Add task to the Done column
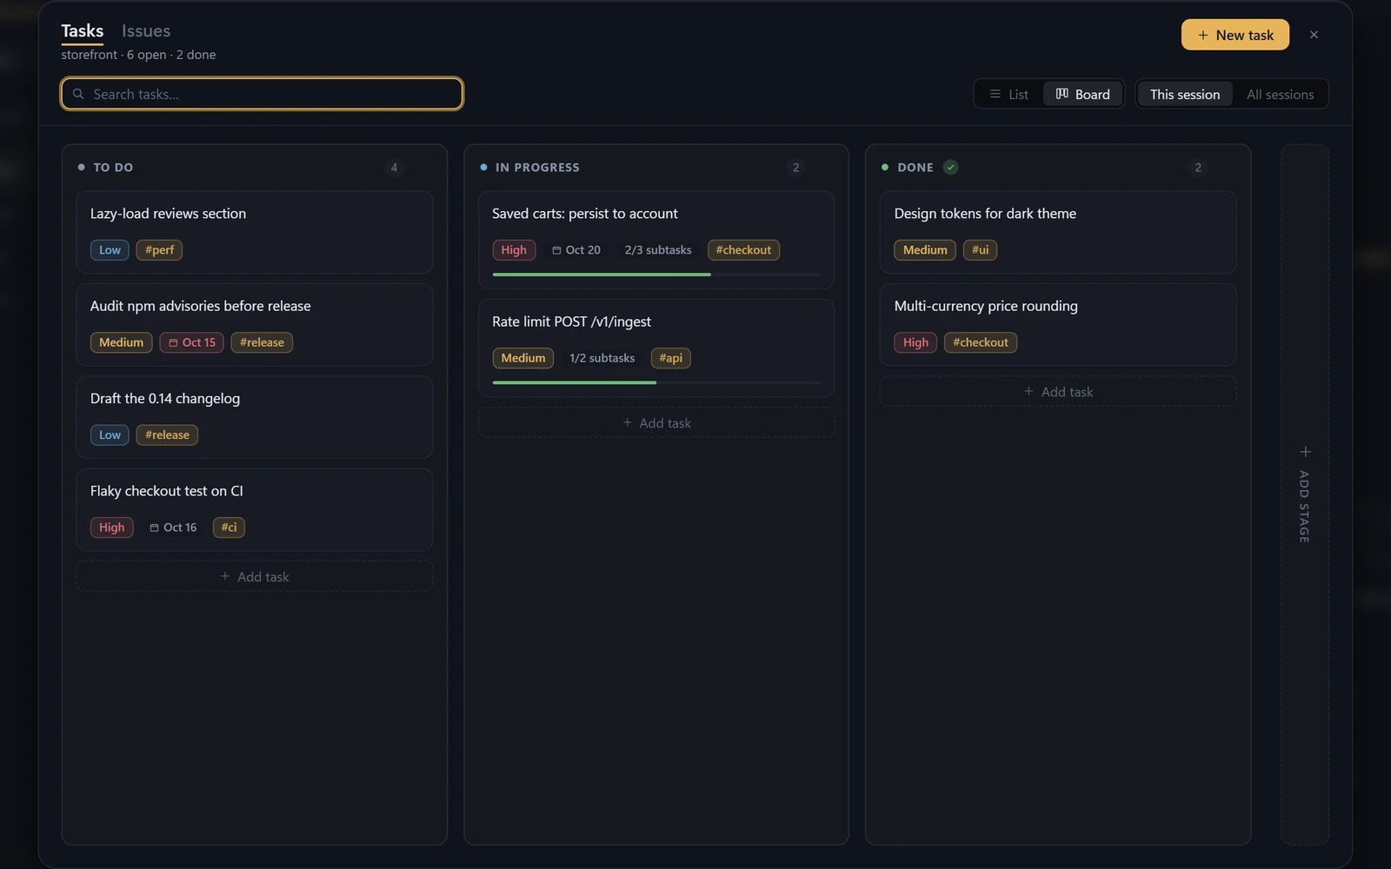The image size is (1391, 869). pos(1058,392)
